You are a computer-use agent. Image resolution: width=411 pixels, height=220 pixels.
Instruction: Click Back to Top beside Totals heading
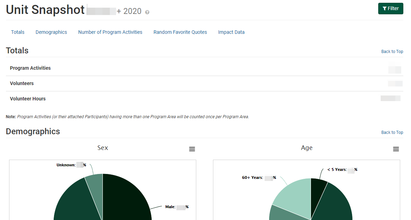point(392,51)
